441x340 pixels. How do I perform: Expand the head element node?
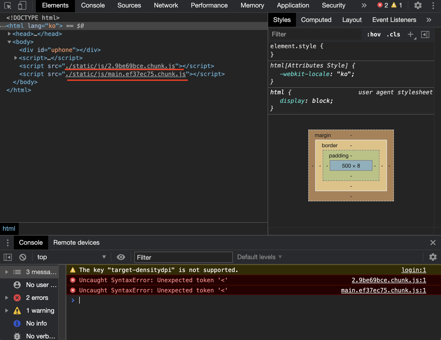click(9, 34)
